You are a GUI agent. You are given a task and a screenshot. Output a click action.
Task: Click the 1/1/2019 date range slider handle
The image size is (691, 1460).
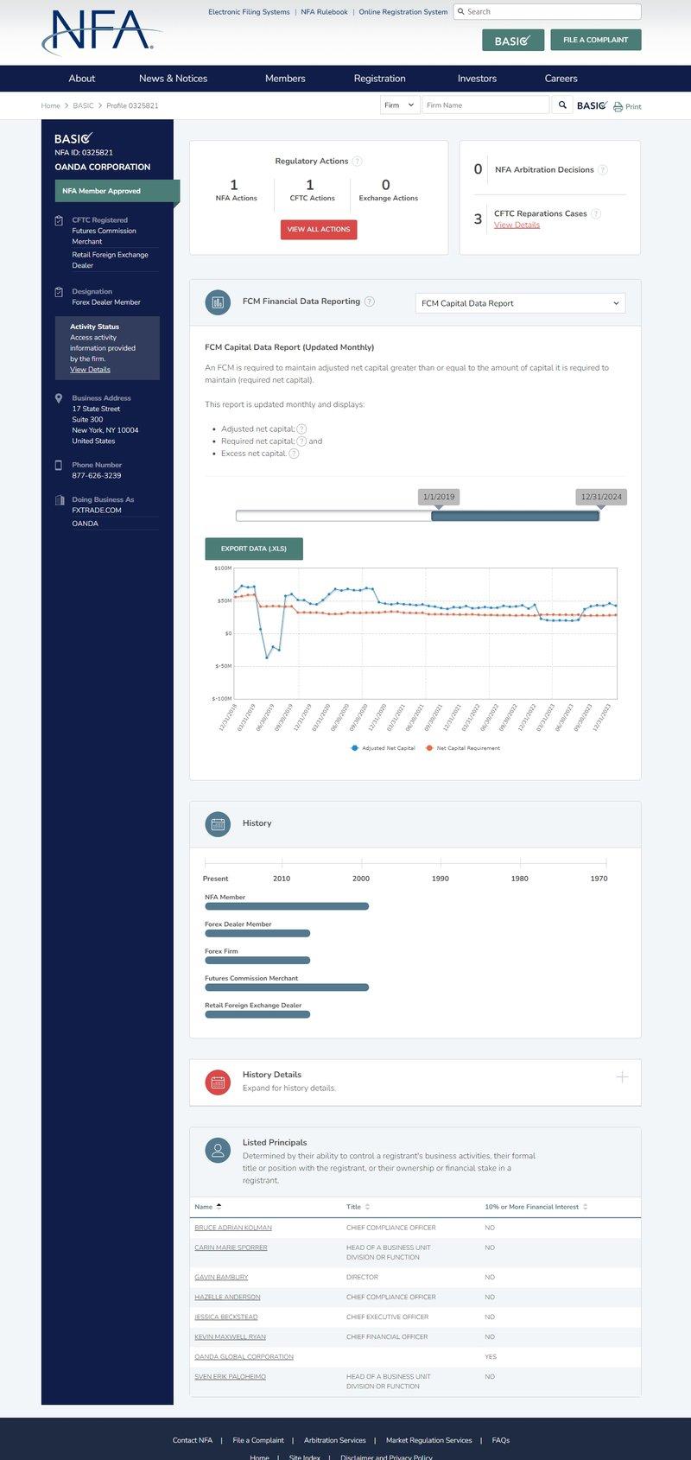click(433, 516)
